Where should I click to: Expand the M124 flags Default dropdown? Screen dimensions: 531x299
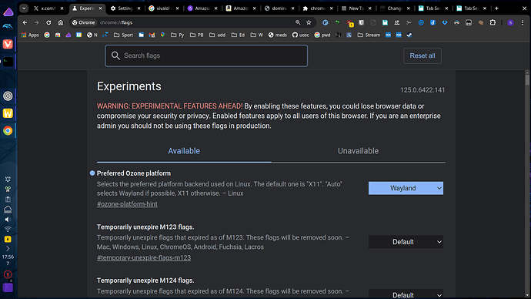click(x=406, y=294)
